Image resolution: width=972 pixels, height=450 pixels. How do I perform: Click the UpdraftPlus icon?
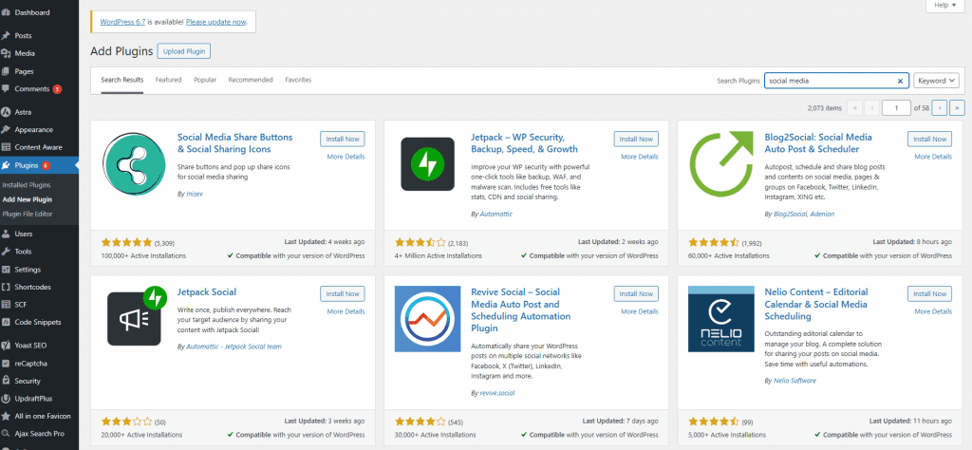pyautogui.click(x=6, y=399)
